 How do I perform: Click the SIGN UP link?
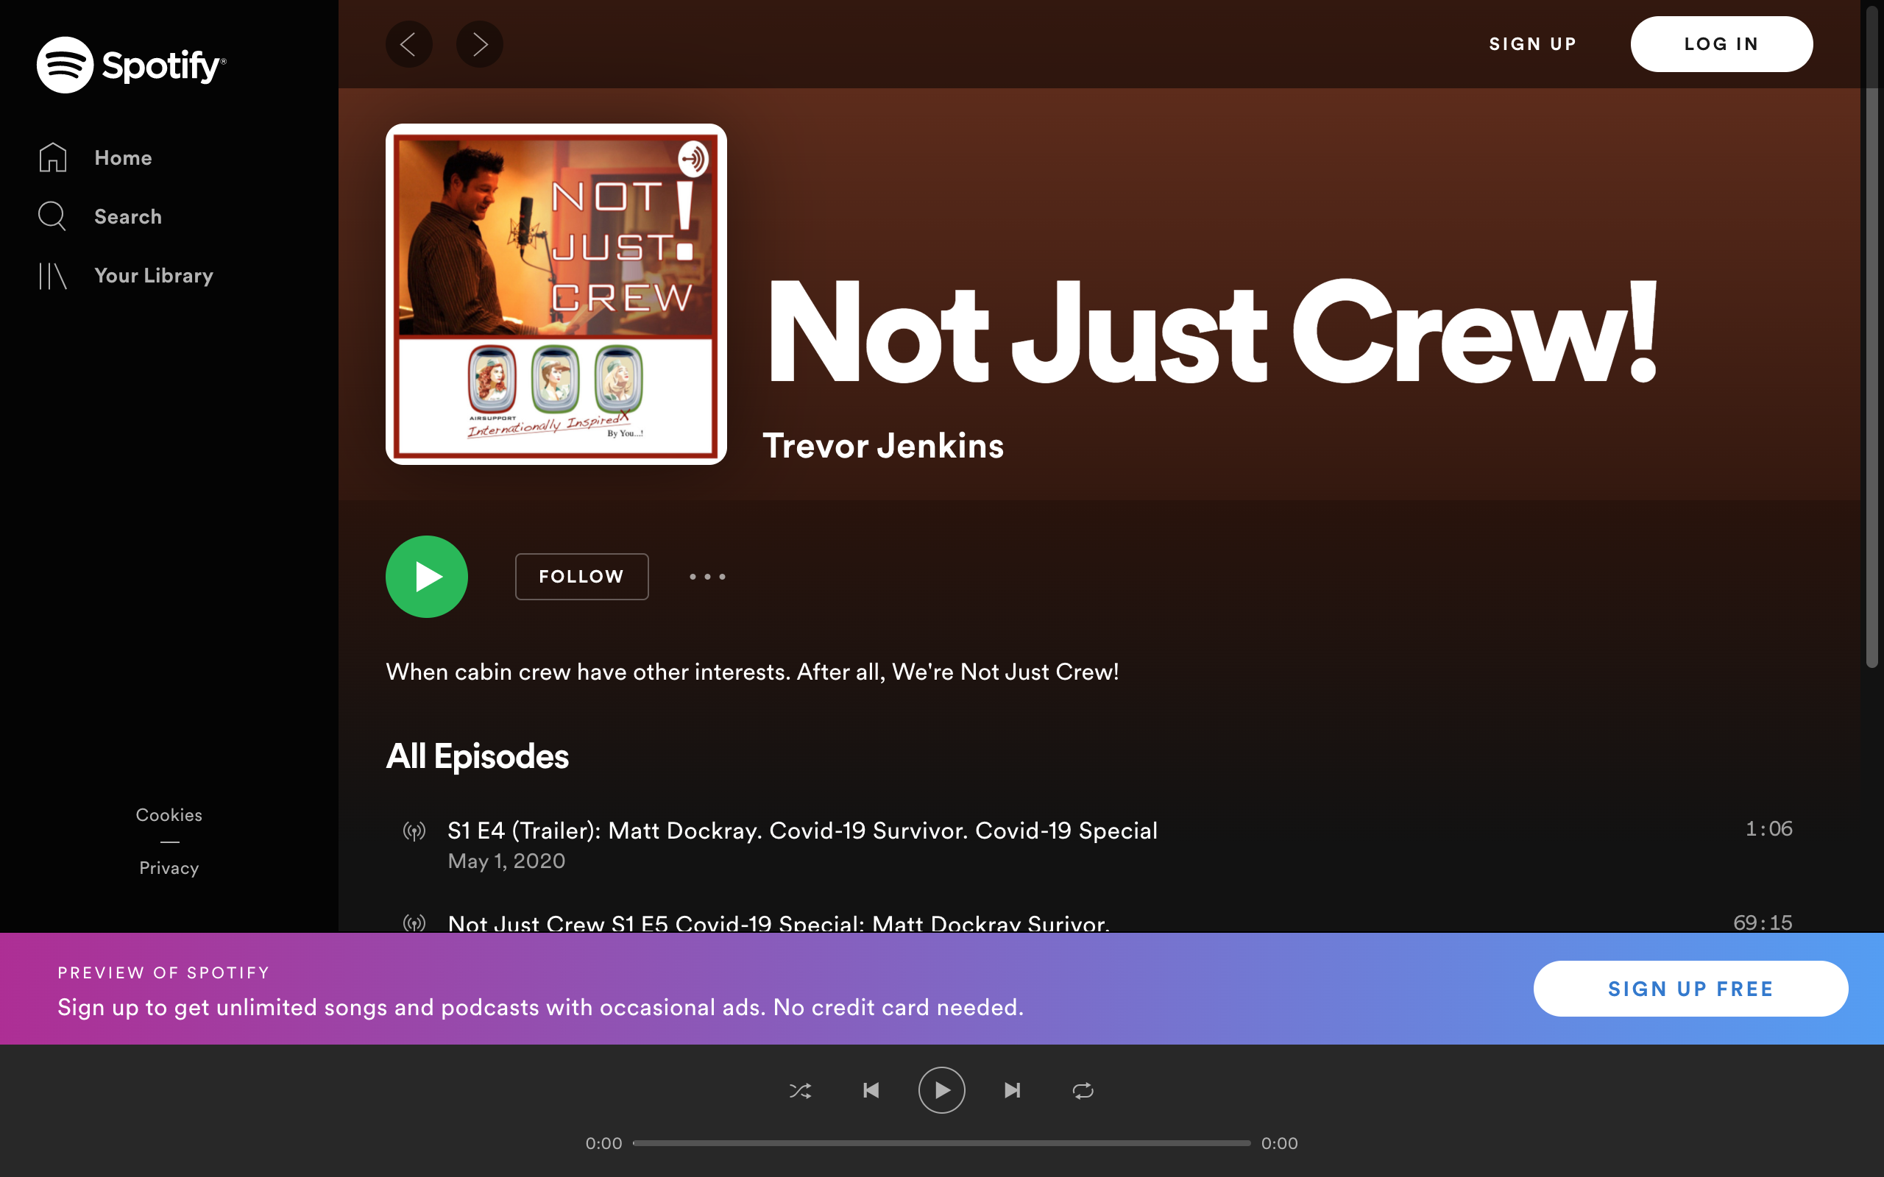[x=1532, y=44]
